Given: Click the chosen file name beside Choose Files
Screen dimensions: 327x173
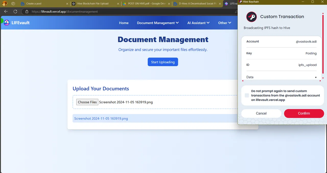Looking at the screenshot, I should pyautogui.click(x=126, y=102).
